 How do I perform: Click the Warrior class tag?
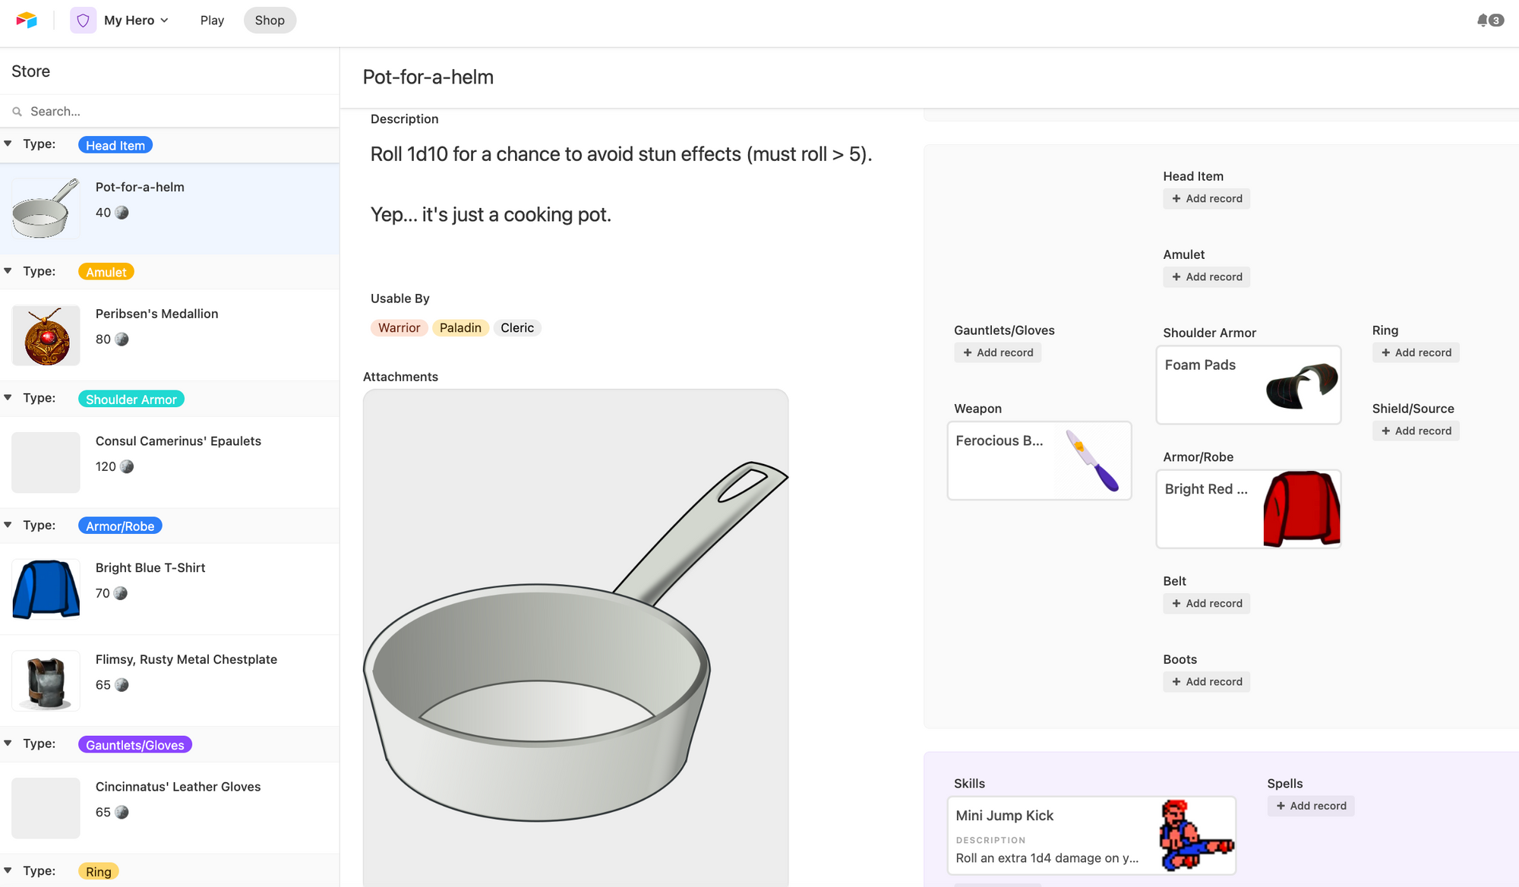[x=399, y=328]
